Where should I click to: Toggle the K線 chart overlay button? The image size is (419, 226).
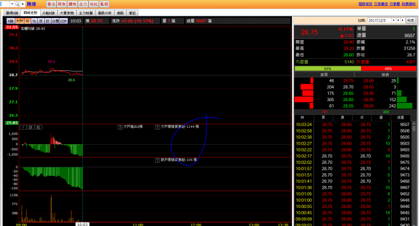10,21
